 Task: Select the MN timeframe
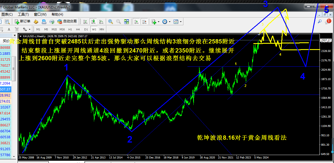pyautogui.click(x=102, y=29)
